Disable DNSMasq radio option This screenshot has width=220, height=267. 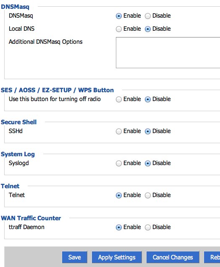148,16
